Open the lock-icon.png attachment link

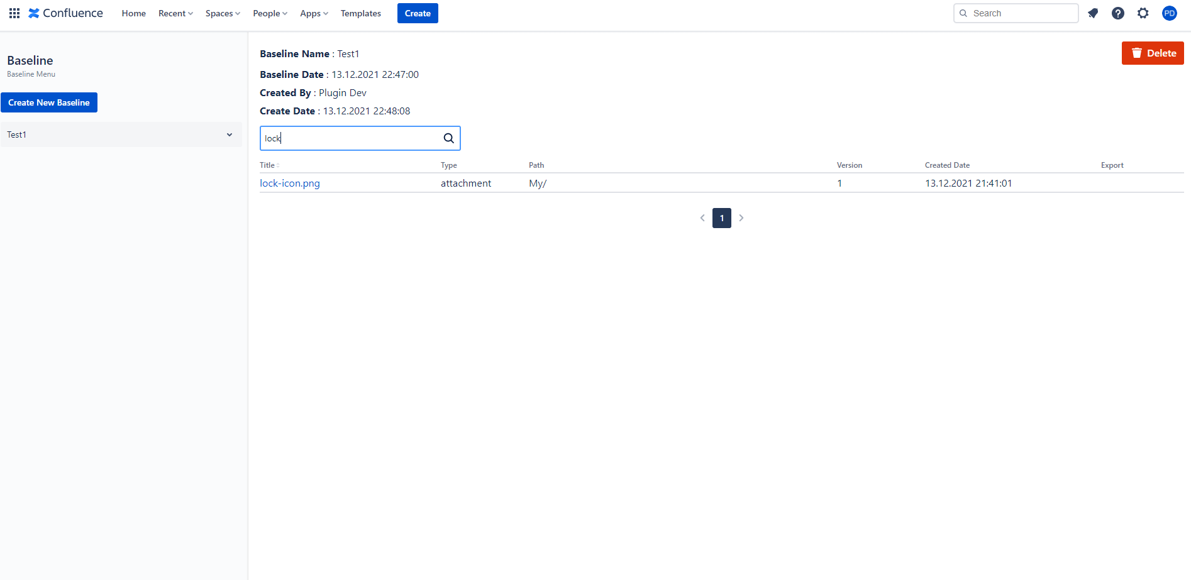click(290, 183)
